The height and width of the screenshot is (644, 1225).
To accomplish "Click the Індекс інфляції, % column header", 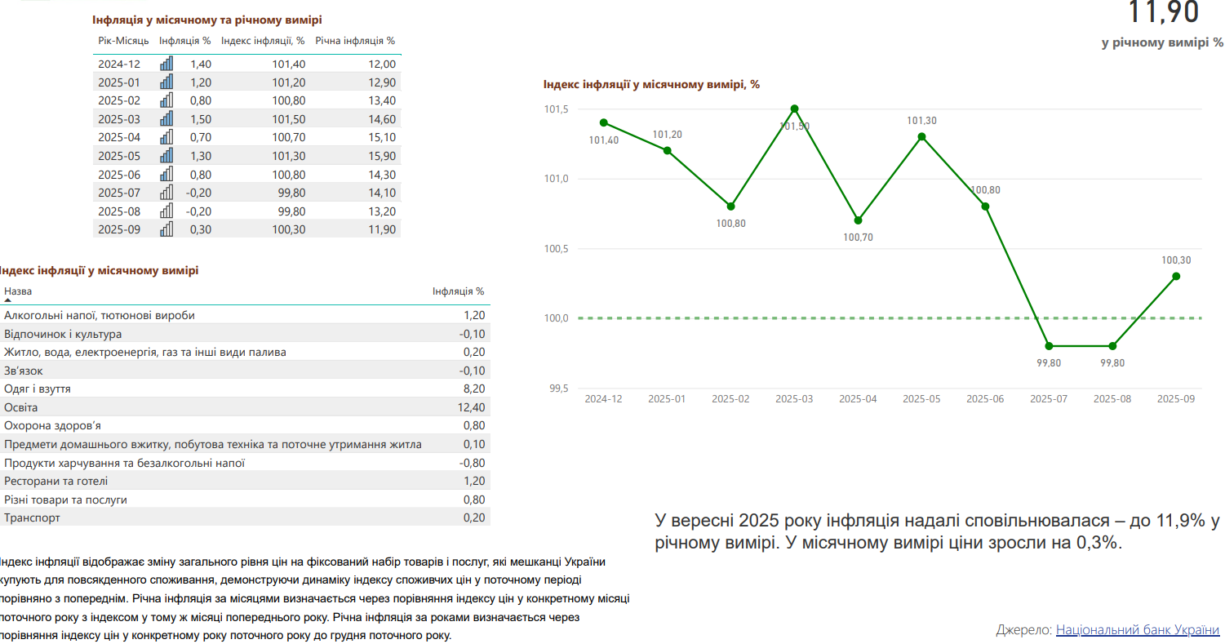I will pos(263,41).
